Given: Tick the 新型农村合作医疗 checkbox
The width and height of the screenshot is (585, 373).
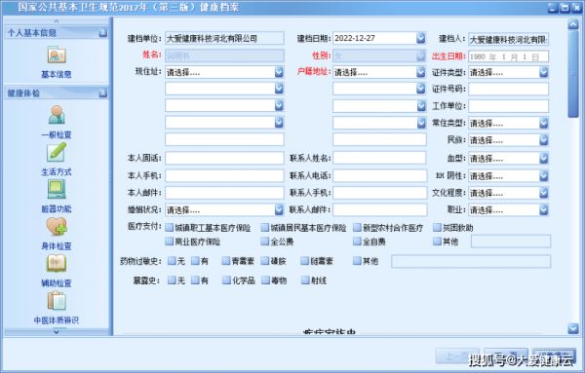Looking at the screenshot, I should [x=358, y=227].
